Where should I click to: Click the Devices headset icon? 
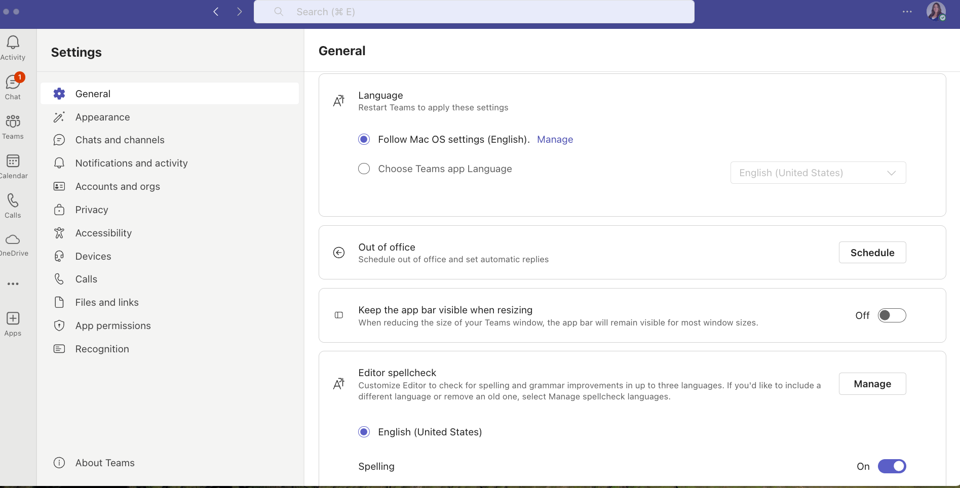point(59,256)
